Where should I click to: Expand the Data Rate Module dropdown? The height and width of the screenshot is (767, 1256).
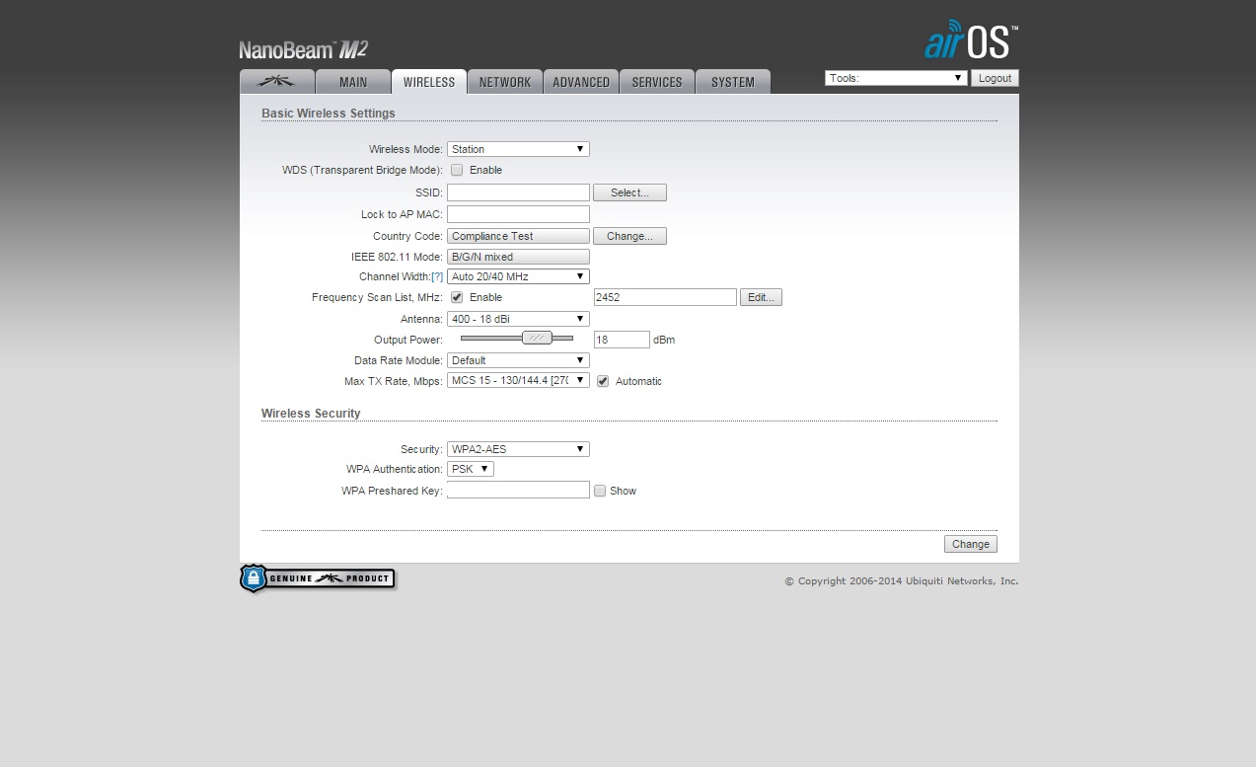pos(518,360)
